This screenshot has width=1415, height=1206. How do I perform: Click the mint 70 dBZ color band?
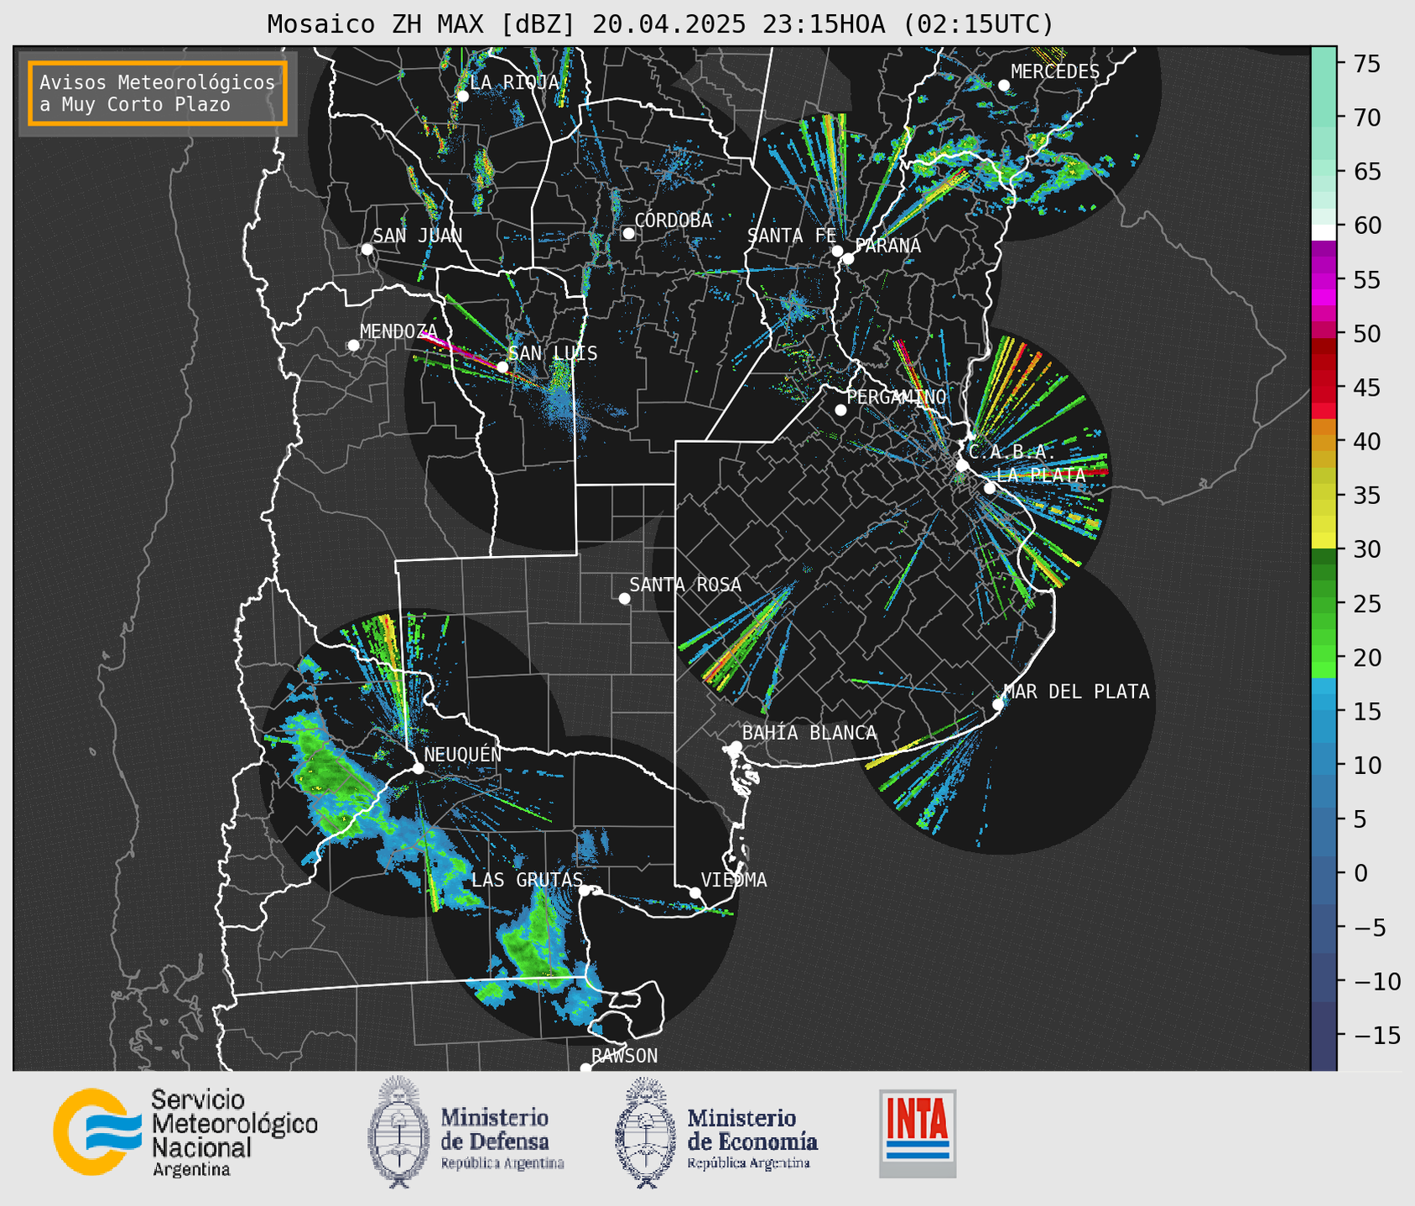[1324, 117]
